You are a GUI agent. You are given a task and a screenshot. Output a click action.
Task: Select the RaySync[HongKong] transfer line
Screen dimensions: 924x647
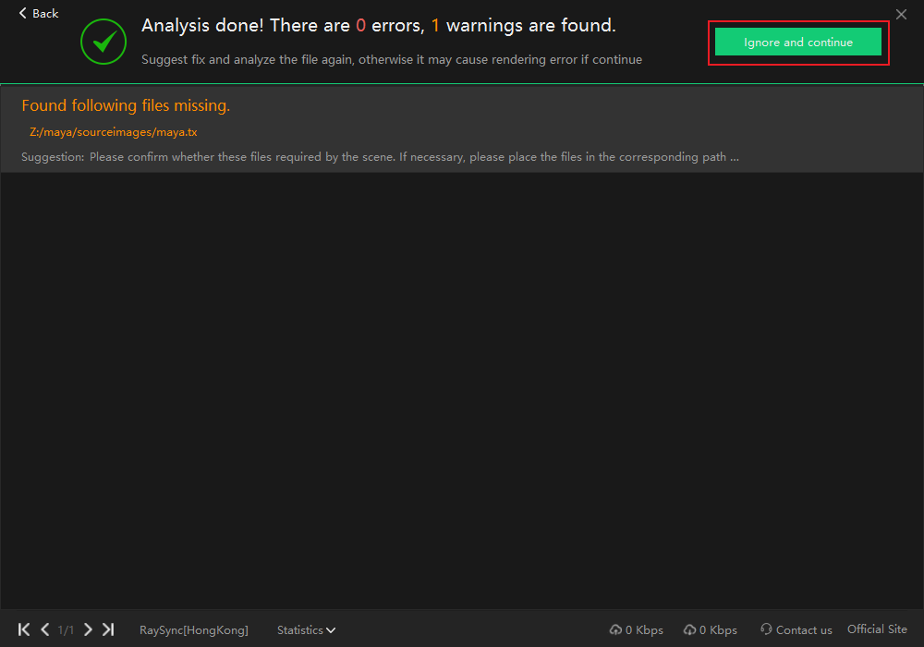(194, 630)
